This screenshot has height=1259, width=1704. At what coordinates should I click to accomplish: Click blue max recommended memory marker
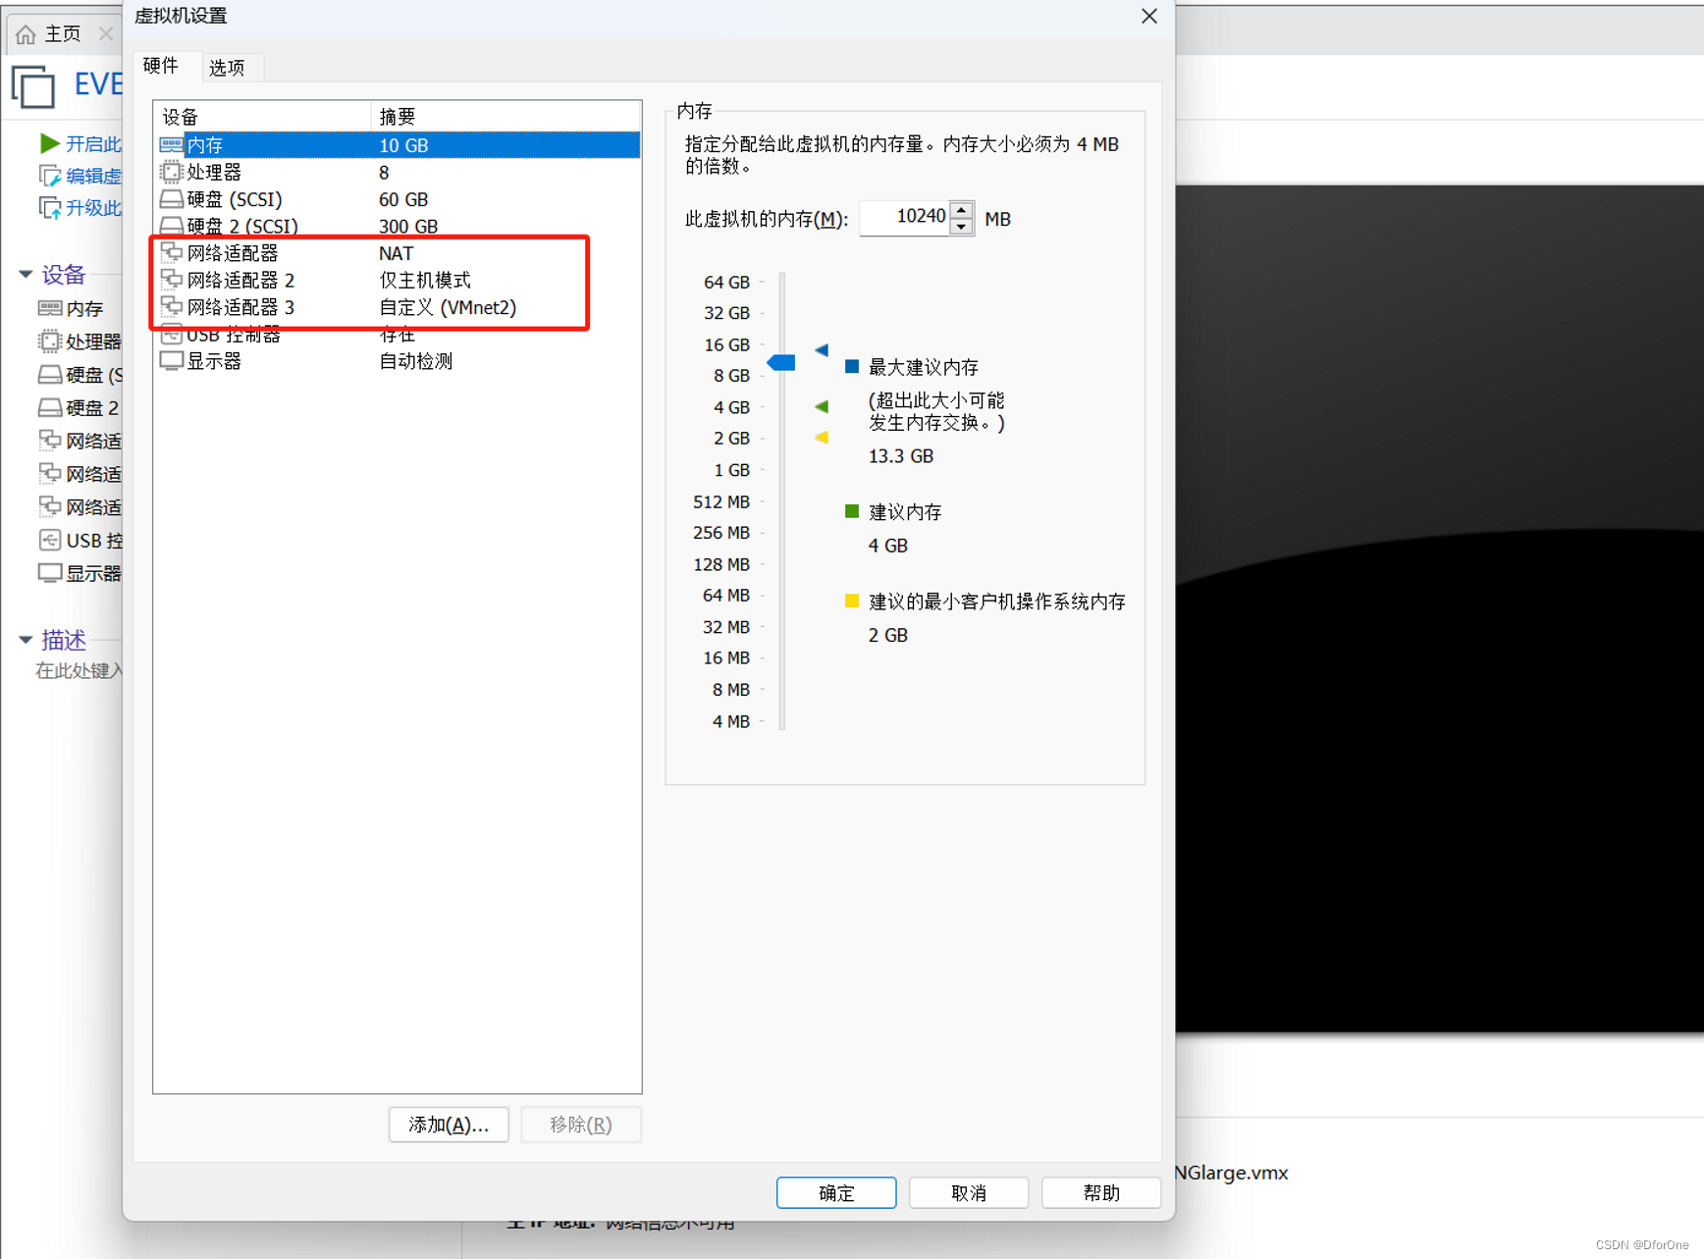[822, 350]
